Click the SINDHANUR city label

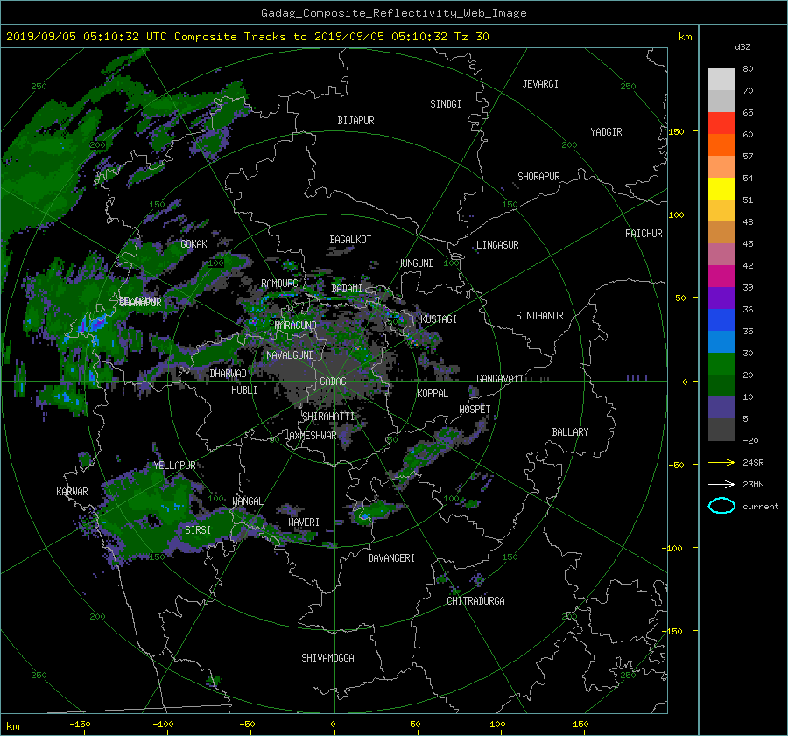pyautogui.click(x=539, y=316)
